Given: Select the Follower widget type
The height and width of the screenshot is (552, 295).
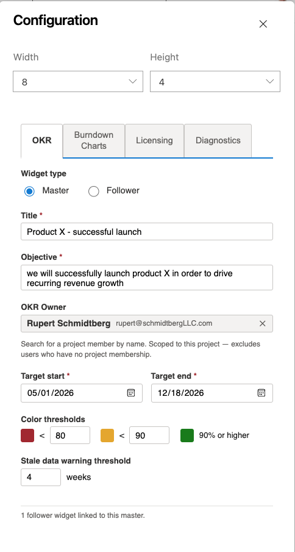Looking at the screenshot, I should tap(93, 191).
